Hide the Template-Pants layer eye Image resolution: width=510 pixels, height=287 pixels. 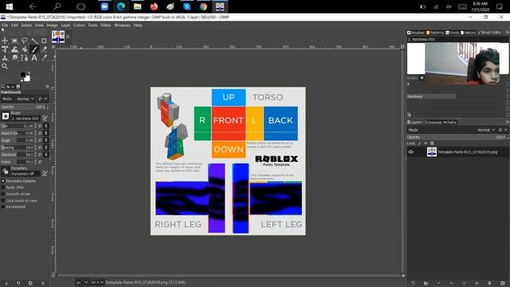pyautogui.click(x=411, y=152)
